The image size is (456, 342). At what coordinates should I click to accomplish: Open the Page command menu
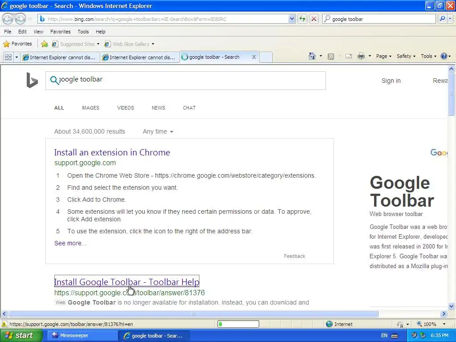click(x=383, y=56)
